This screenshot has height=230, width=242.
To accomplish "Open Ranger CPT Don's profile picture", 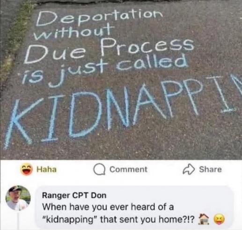I will [18, 198].
